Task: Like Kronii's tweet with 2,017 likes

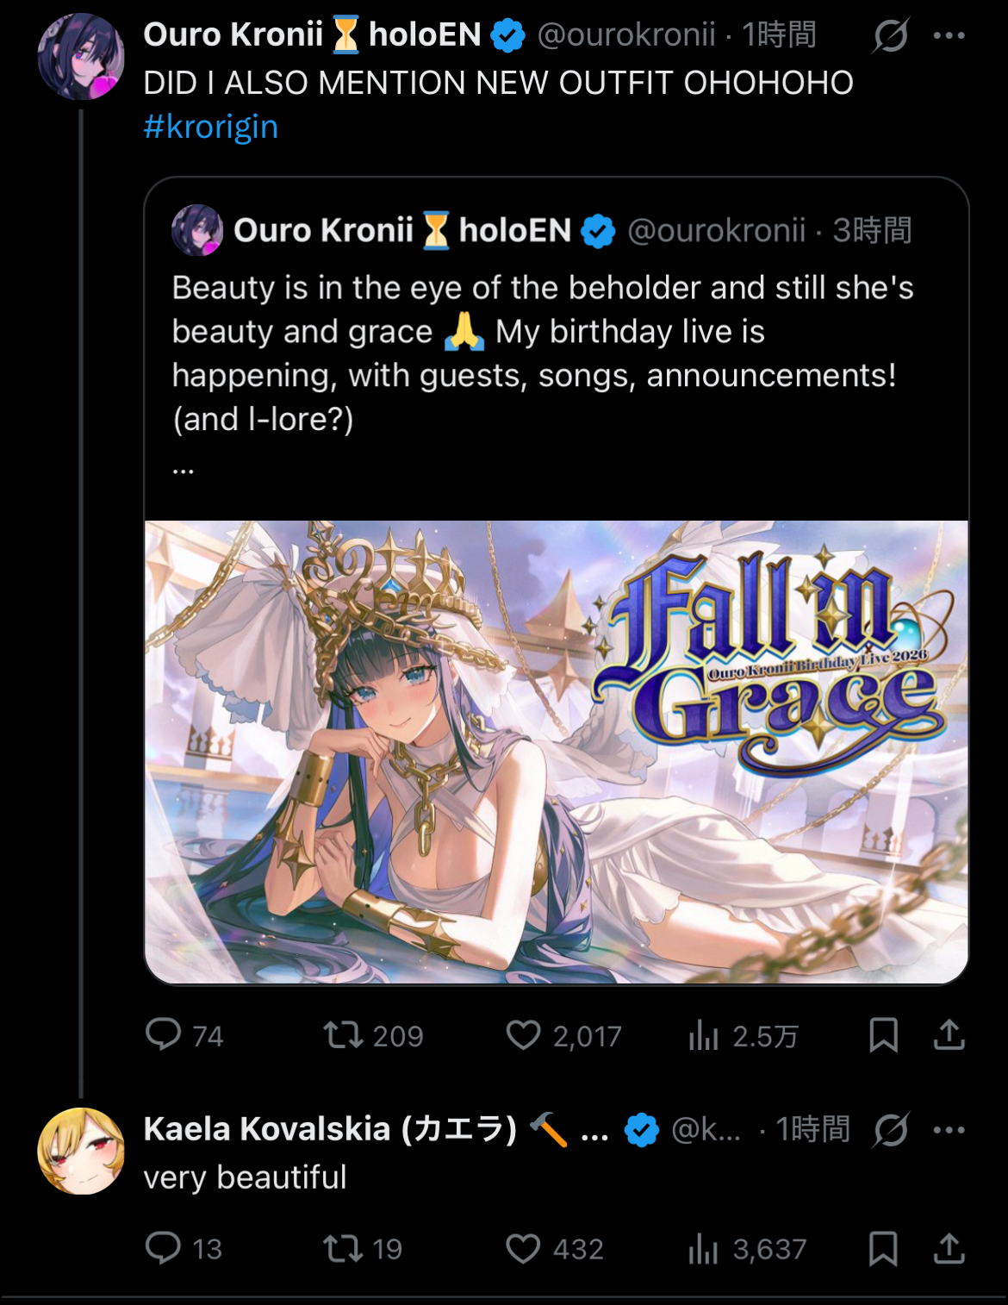Action: (523, 1034)
